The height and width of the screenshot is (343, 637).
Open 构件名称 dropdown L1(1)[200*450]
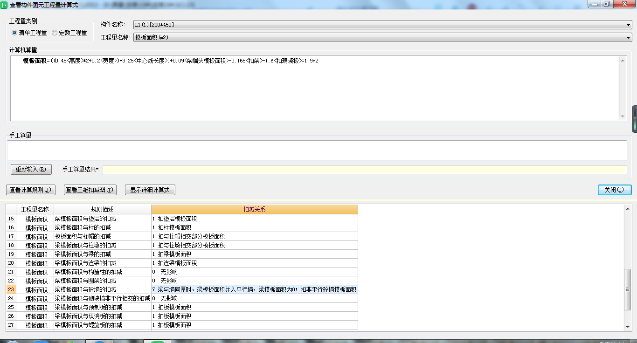click(382, 25)
